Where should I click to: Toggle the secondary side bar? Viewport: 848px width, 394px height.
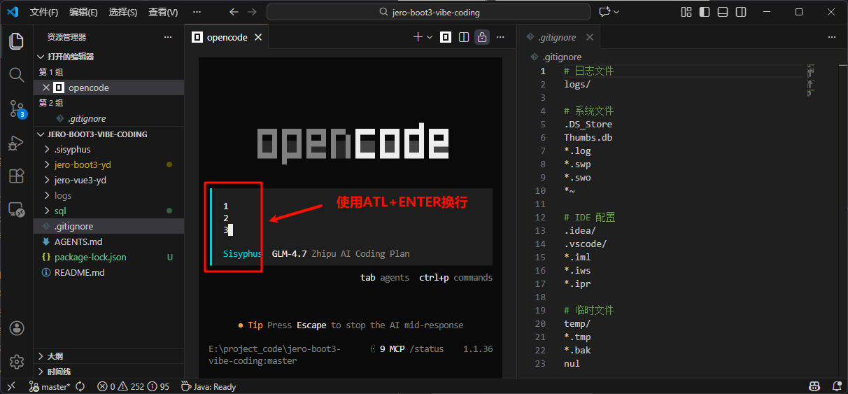(741, 12)
